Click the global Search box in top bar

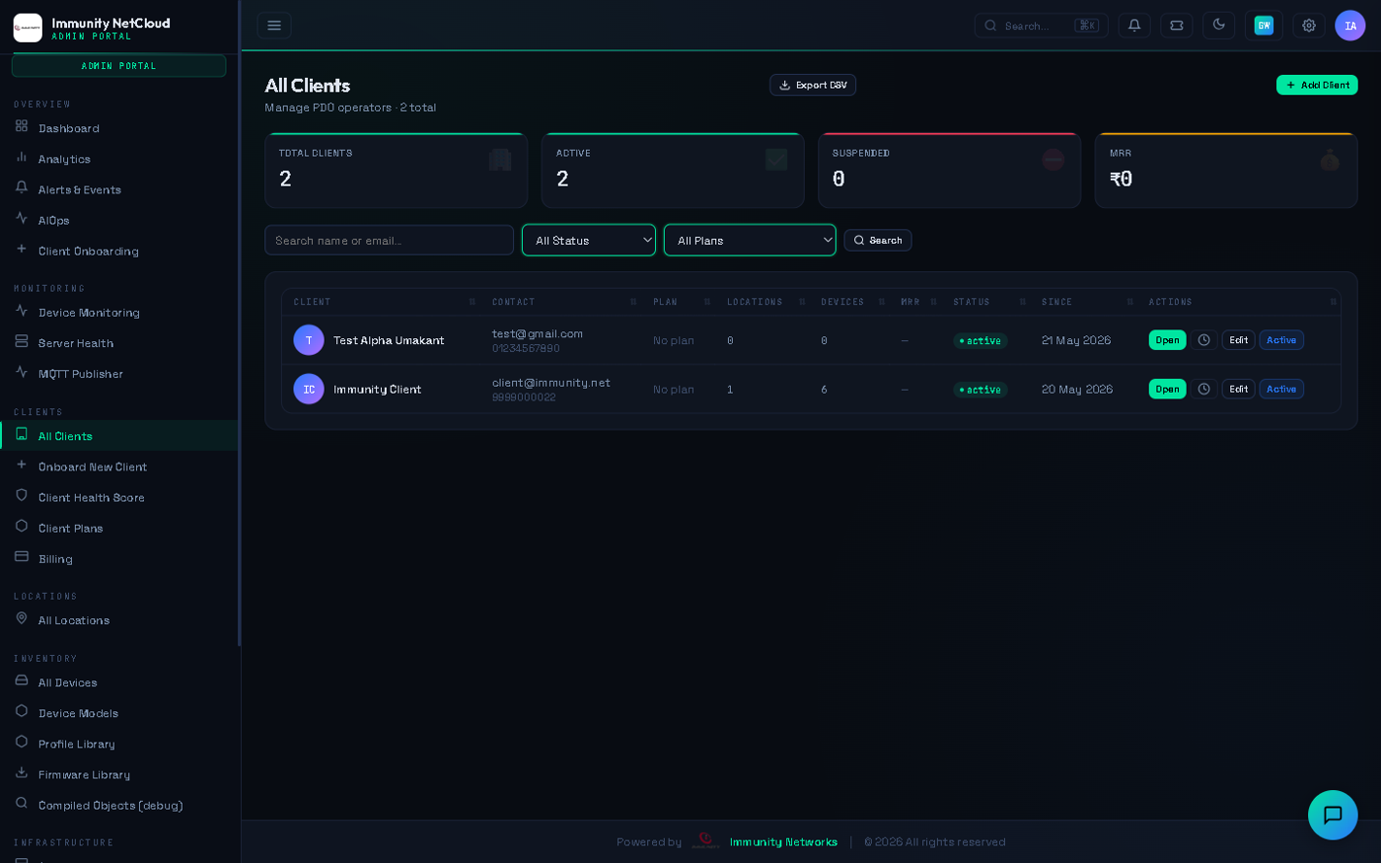pyautogui.click(x=1042, y=26)
